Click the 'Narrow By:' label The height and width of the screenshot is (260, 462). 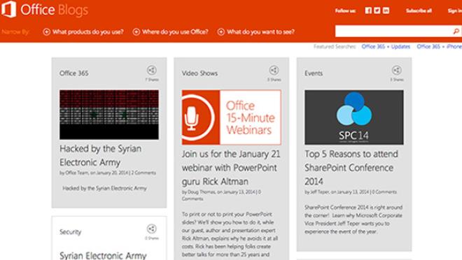click(x=15, y=31)
